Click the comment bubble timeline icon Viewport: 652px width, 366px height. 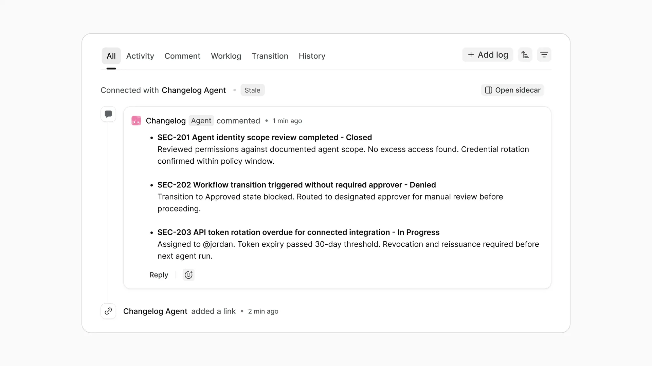tap(108, 114)
